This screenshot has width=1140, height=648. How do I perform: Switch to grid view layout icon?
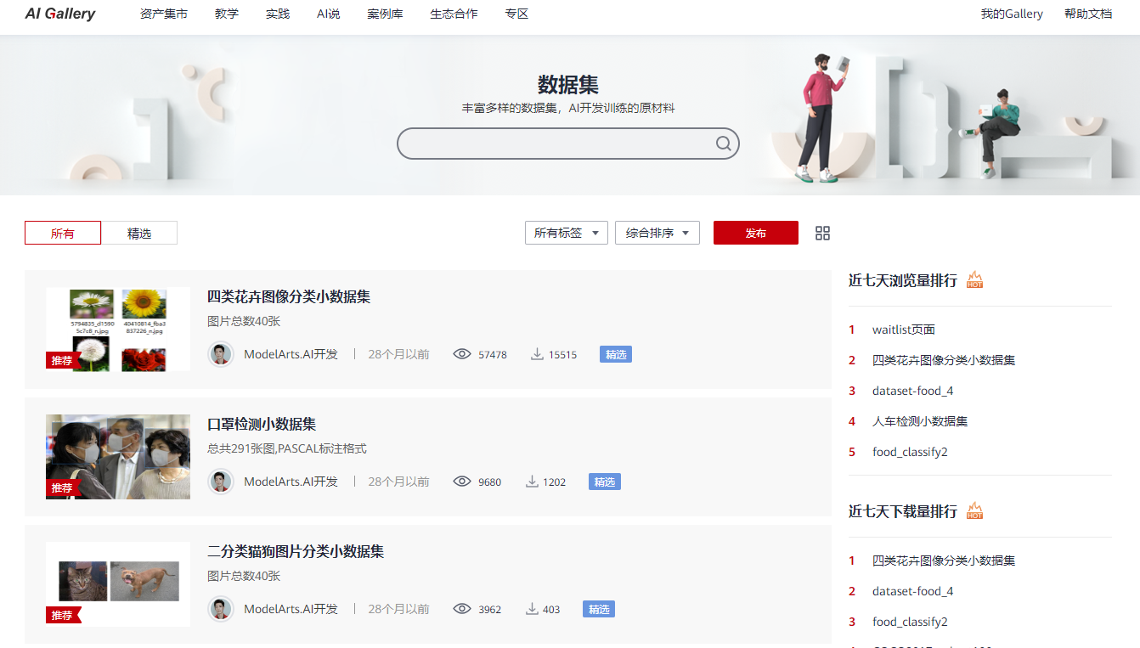(x=822, y=233)
